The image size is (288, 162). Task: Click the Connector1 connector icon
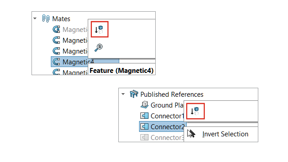click(144, 116)
